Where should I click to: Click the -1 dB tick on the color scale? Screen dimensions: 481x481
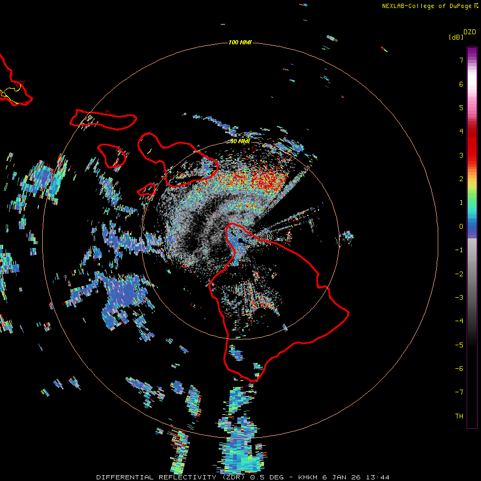pos(459,250)
